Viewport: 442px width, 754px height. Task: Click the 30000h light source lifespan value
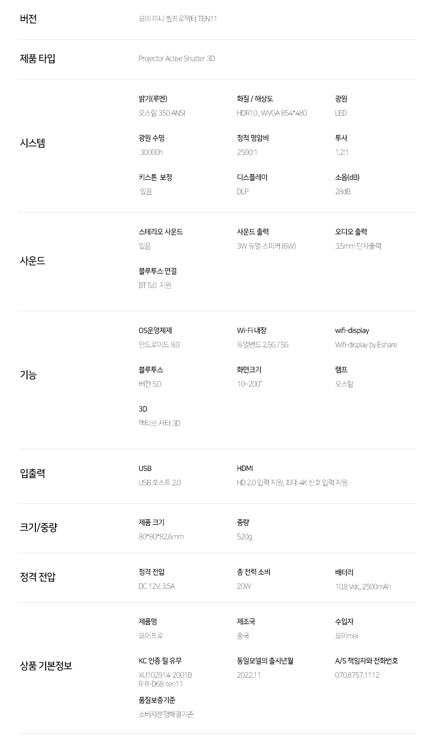[x=151, y=153]
